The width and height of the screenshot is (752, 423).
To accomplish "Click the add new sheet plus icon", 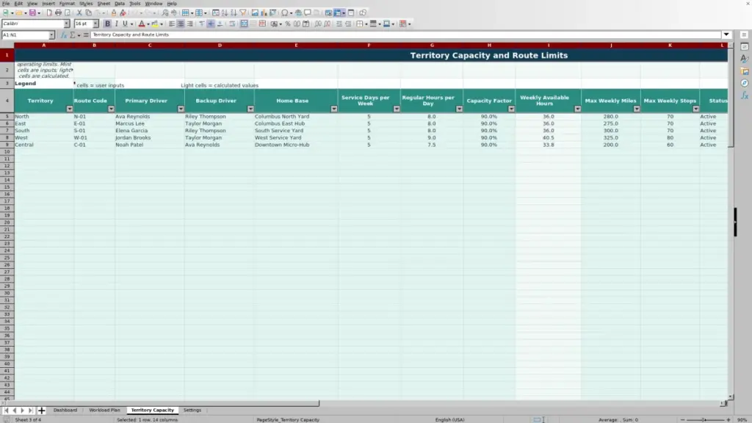I will 41,411.
